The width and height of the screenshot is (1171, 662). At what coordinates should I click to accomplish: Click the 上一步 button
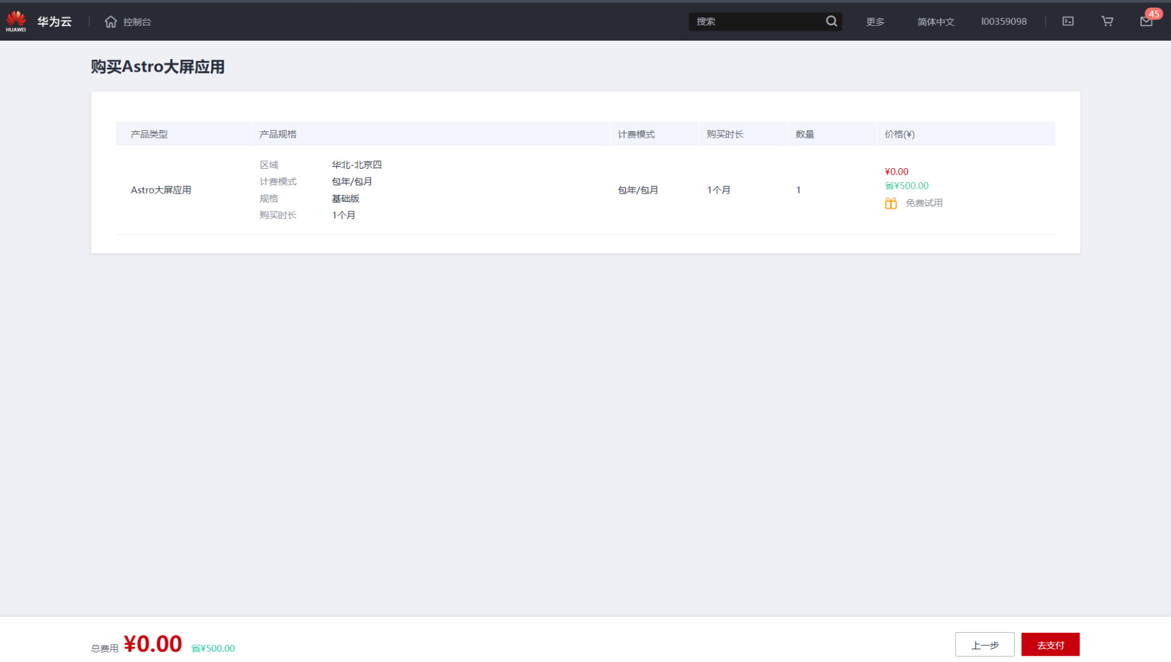[984, 645]
